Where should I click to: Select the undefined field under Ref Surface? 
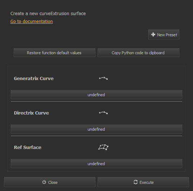click(96, 164)
